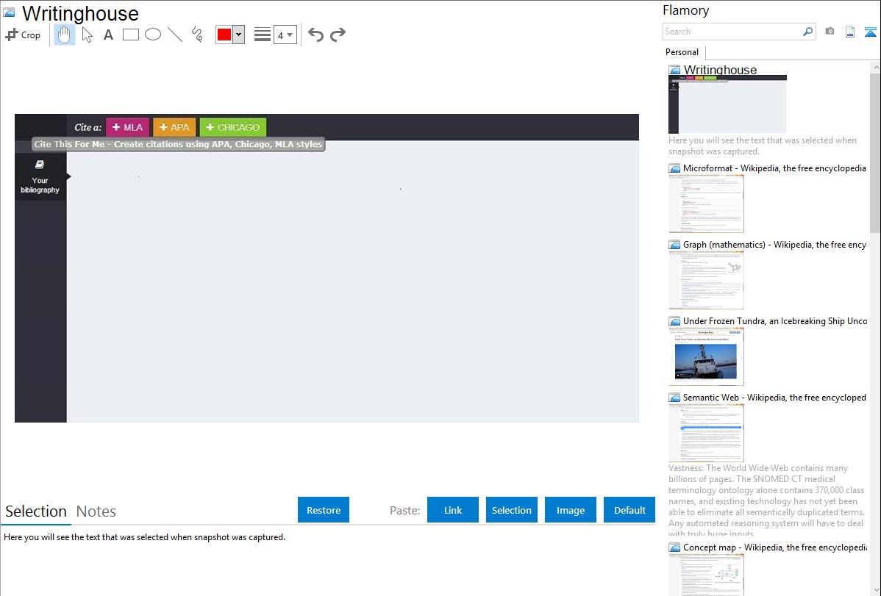This screenshot has width=881, height=596.
Task: Click the search magnifier icon
Action: (x=808, y=32)
